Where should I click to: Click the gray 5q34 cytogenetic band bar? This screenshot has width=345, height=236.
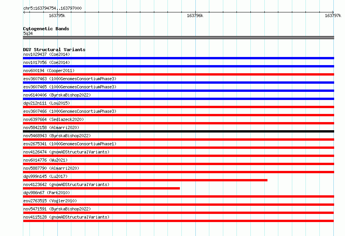click(178, 38)
